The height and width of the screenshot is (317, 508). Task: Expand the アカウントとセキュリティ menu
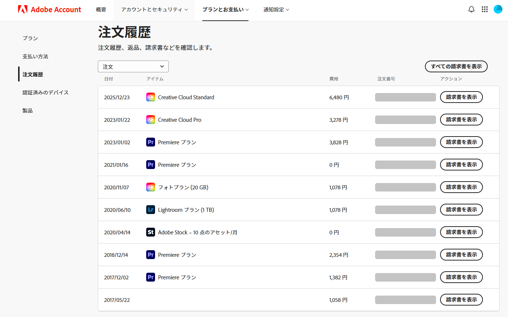[x=154, y=10]
